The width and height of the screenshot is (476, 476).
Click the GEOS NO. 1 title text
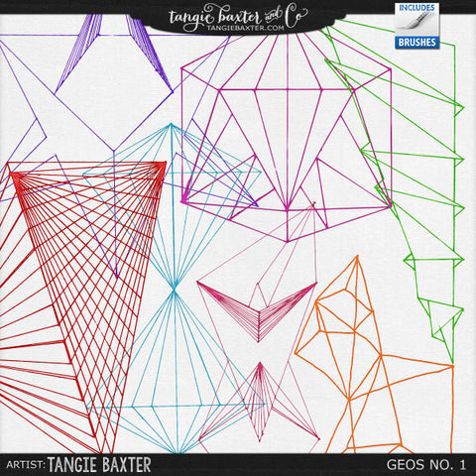(426, 465)
